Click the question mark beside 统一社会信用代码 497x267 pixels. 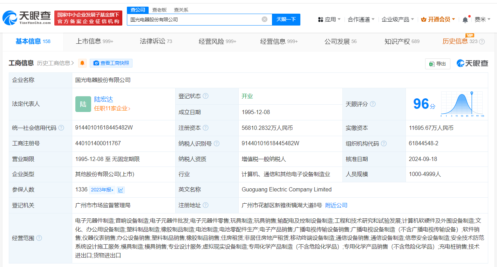click(61, 128)
